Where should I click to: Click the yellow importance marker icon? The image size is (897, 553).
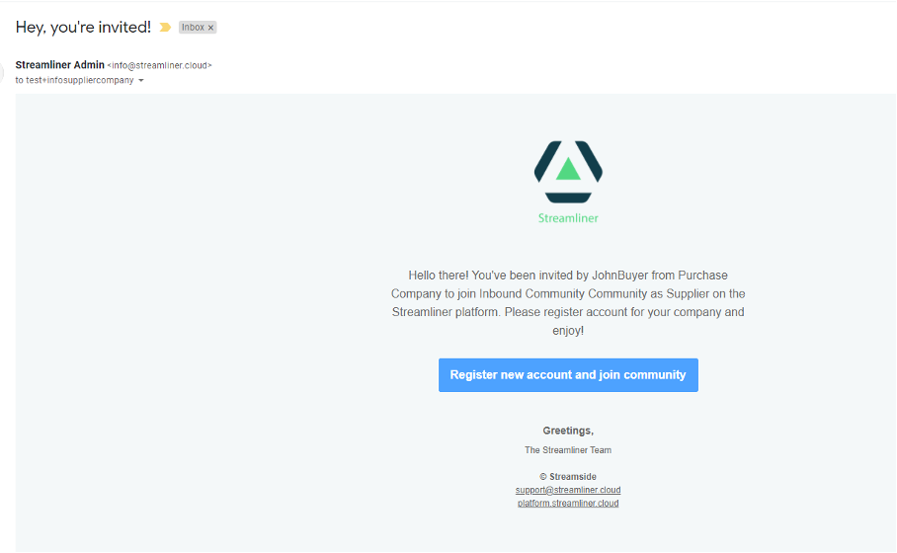click(x=165, y=27)
